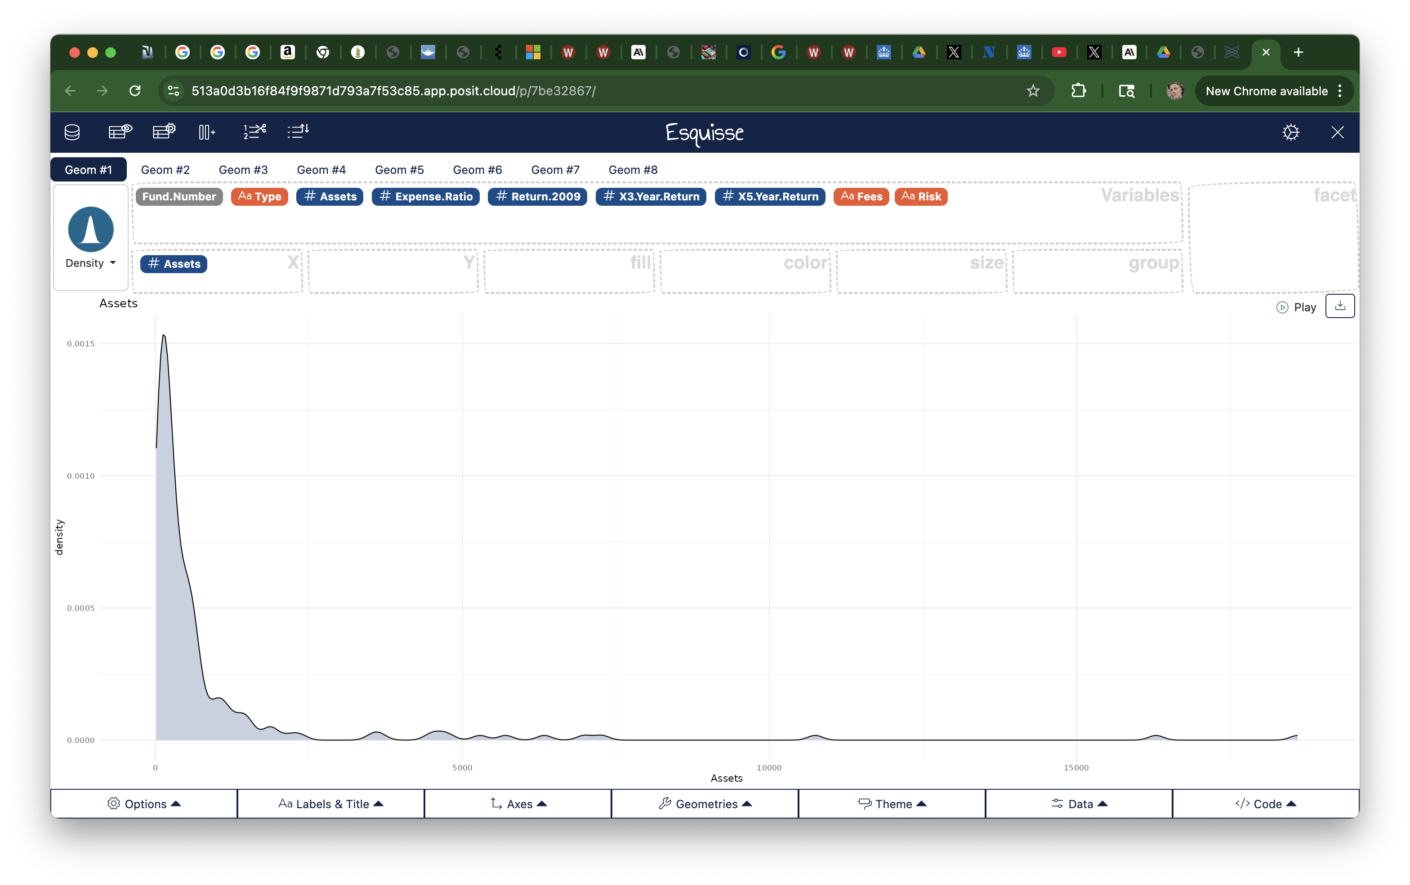The height and width of the screenshot is (885, 1410).
Task: Bookmark this page with the star icon
Action: coord(1033,91)
